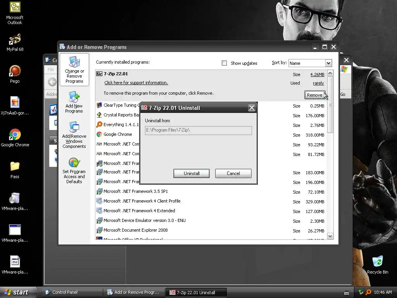This screenshot has width=397, height=298.
Task: Click the 7-Zip 22.01 program icon
Action: (x=99, y=74)
